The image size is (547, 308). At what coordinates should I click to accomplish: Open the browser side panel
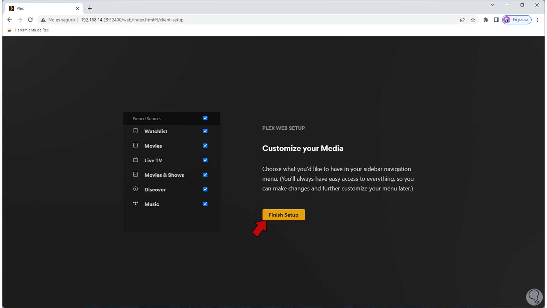(496, 20)
